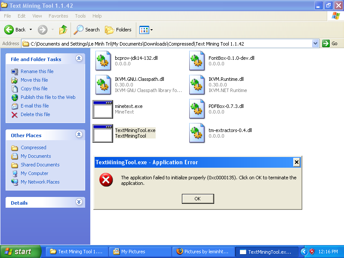Click the Start button
This screenshot has height=258, width=344.
[20, 252]
